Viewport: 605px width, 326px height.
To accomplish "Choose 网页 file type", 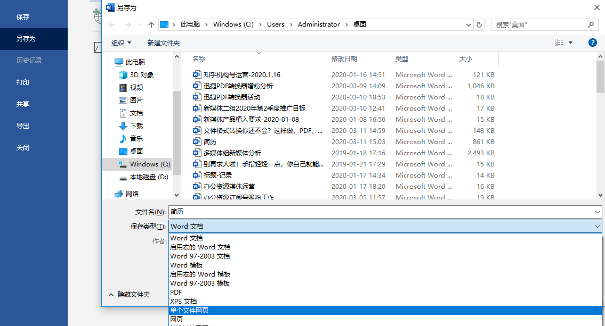I will pyautogui.click(x=176, y=320).
